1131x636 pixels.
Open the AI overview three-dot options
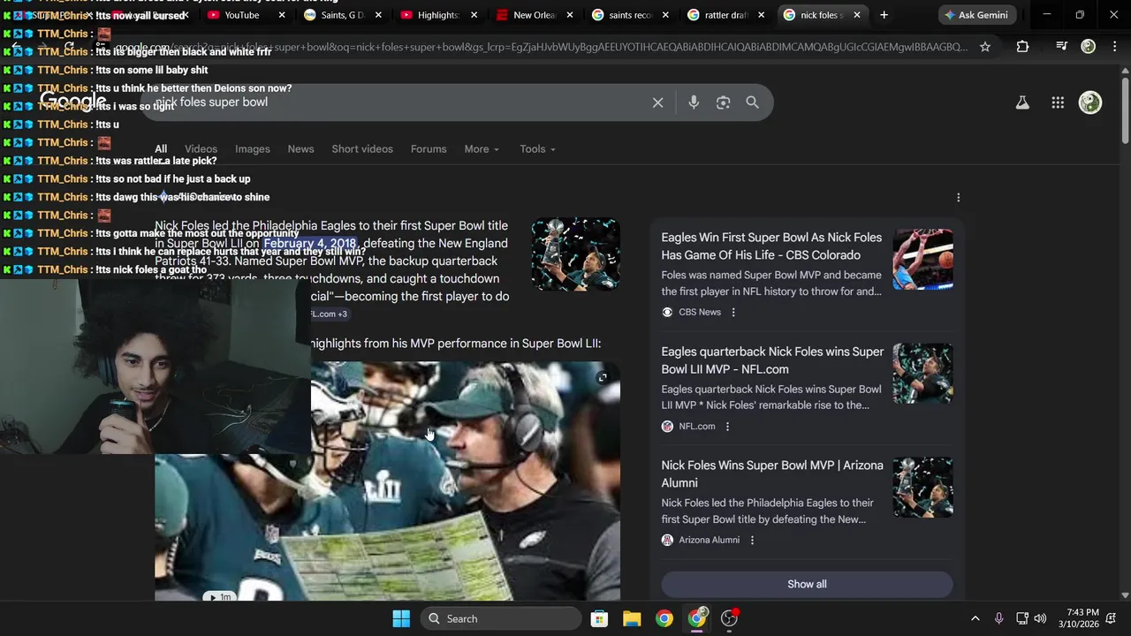tap(958, 197)
